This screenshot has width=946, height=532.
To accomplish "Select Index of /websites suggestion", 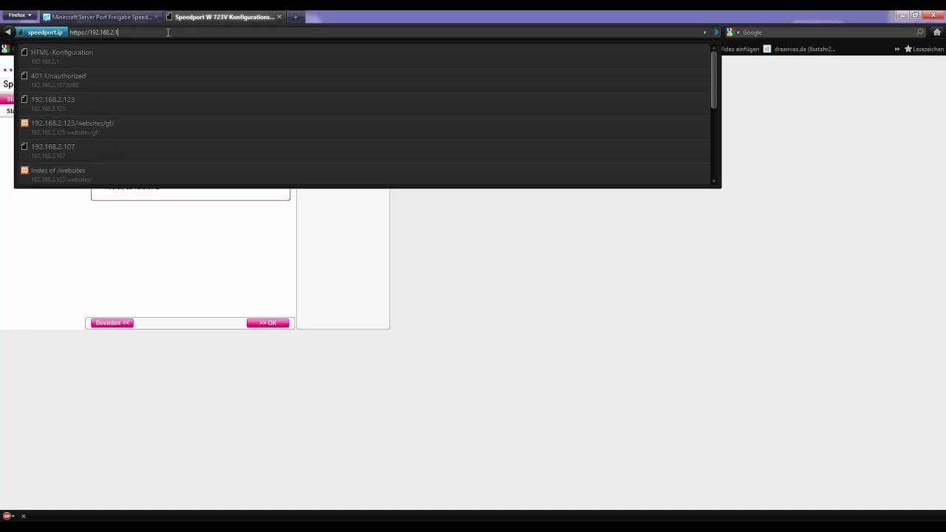I will [x=363, y=174].
